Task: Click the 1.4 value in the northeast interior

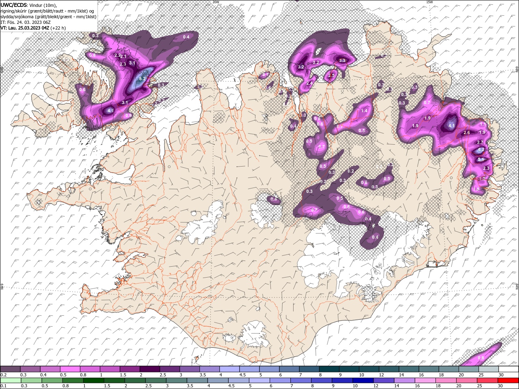Action: 364,111
